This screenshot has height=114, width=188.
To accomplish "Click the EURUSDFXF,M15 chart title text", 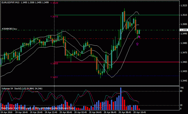I will [11, 2].
